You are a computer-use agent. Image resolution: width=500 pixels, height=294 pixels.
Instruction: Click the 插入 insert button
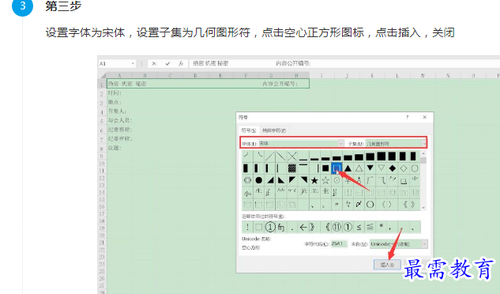point(387,265)
